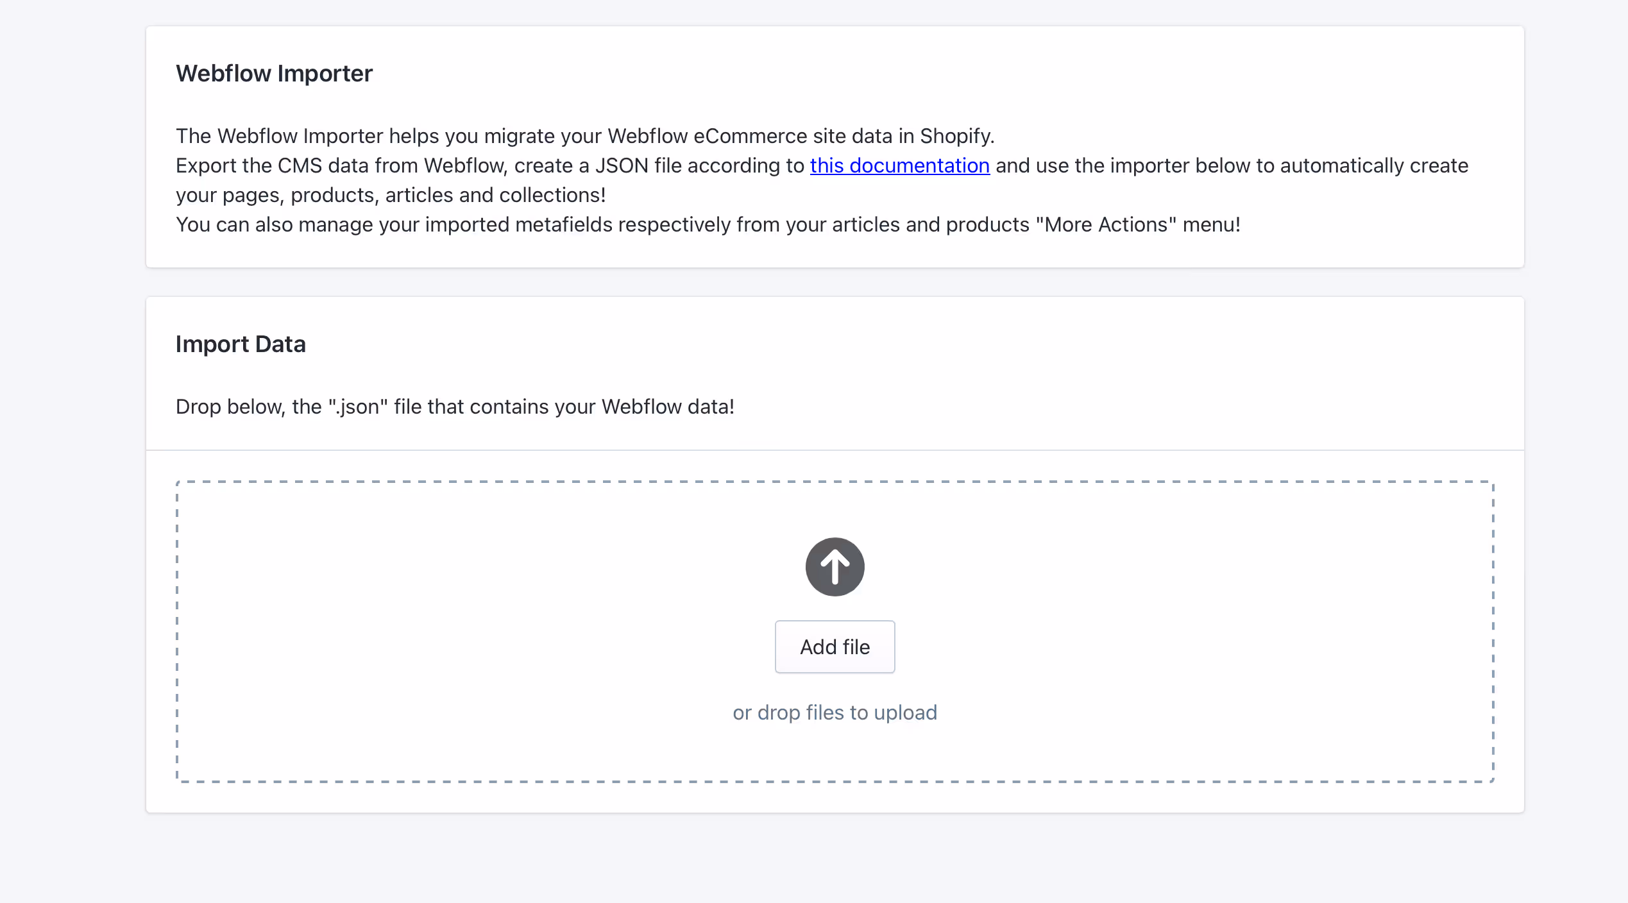Viewport: 1628px width, 903px height.
Task: Click the upload arrow icon
Action: tap(835, 567)
